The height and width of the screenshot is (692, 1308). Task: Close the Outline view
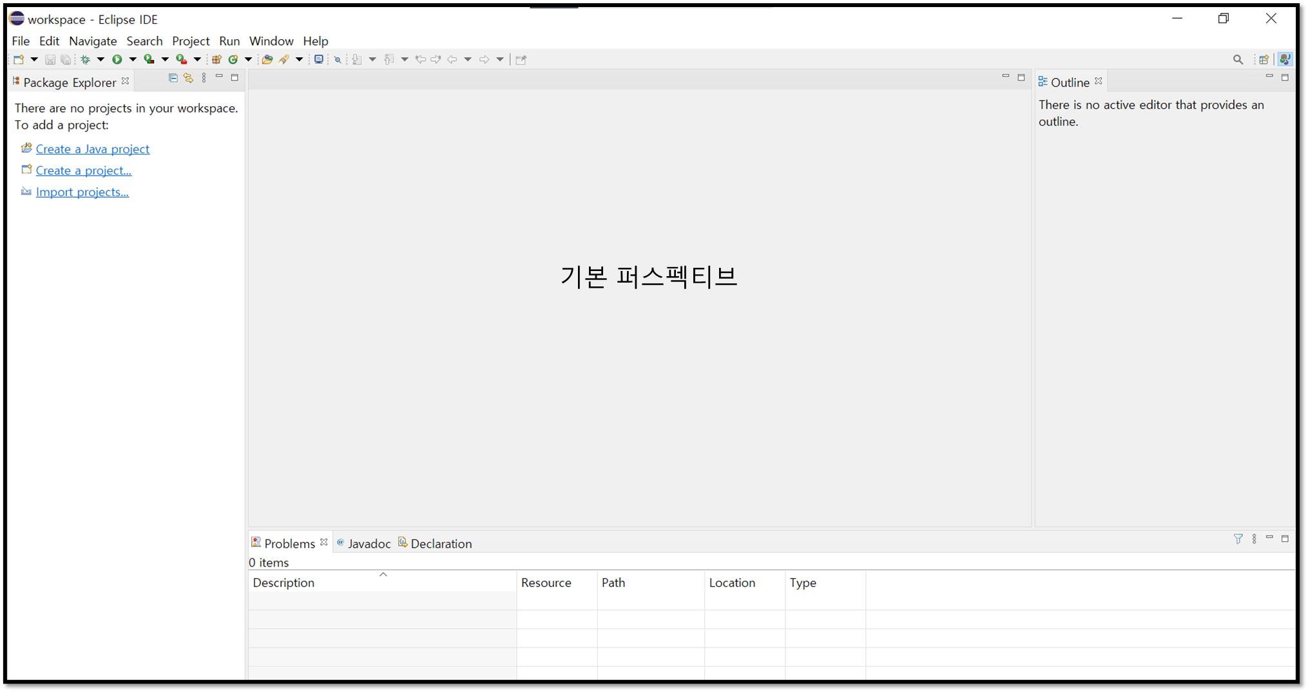(1099, 81)
